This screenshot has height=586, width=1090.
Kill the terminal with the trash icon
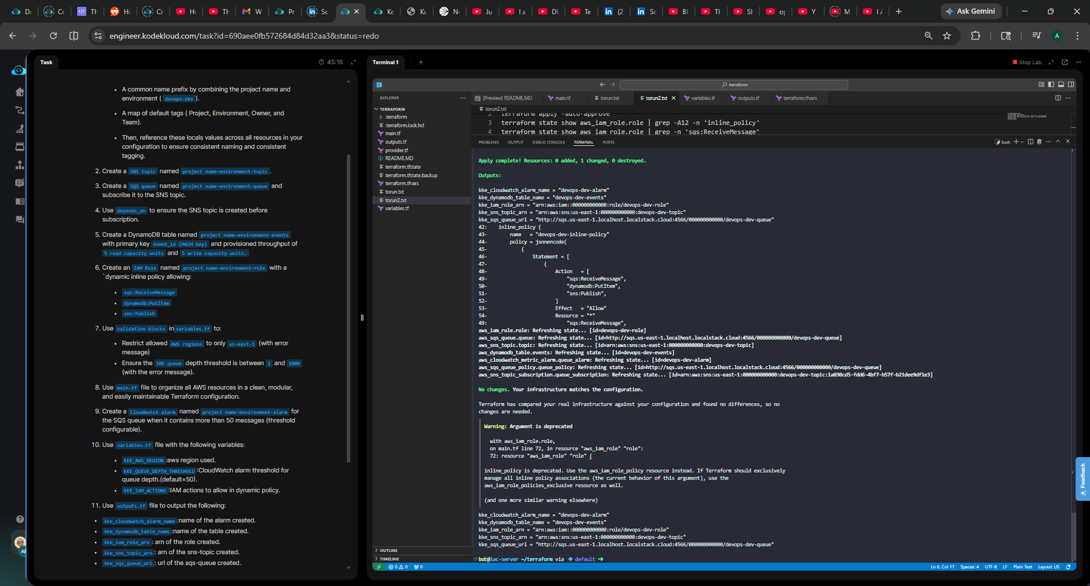(1039, 142)
